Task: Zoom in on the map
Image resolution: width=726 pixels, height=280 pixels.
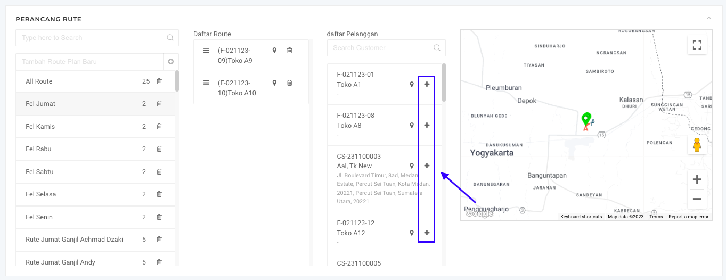Action: click(x=697, y=179)
